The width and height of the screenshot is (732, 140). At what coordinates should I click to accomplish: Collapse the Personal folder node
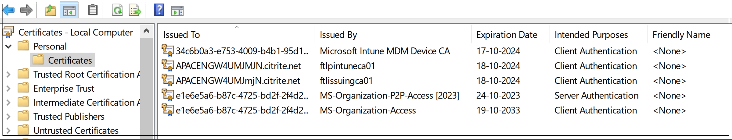click(9, 46)
